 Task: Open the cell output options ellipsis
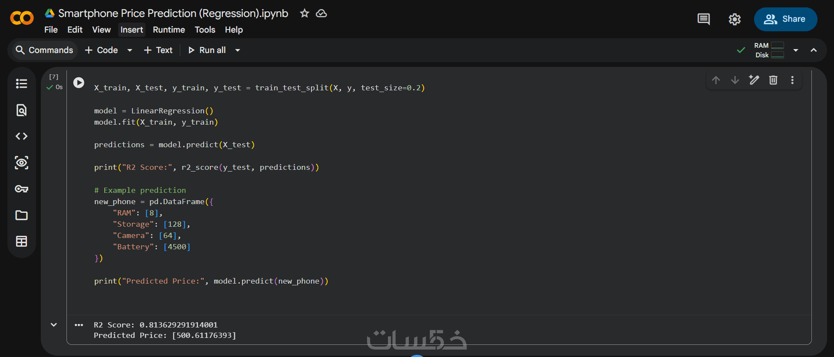(79, 325)
